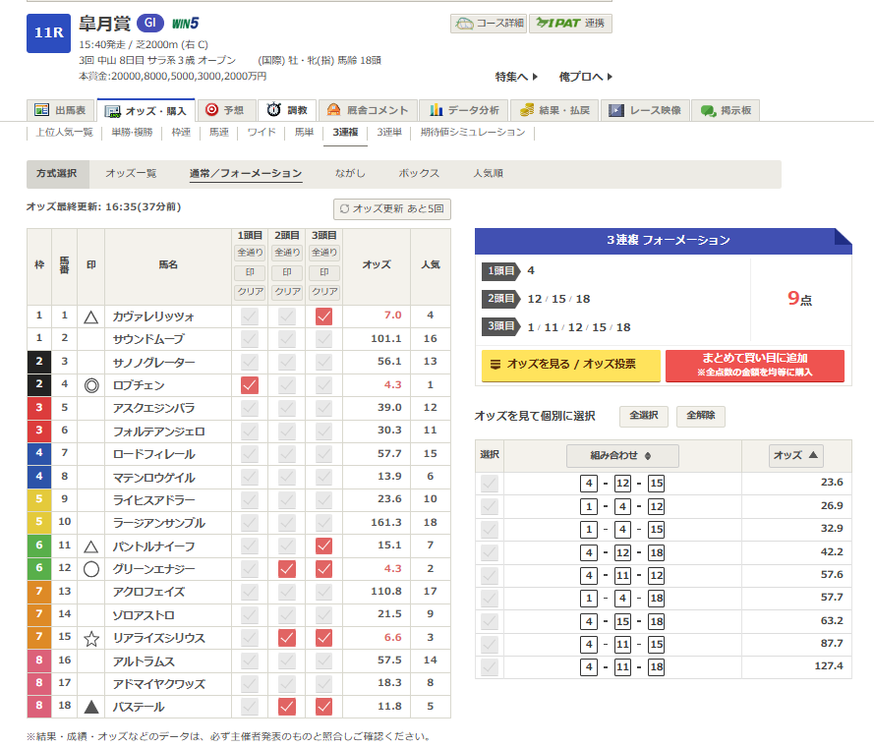Expand the 俺プロへ menu
The height and width of the screenshot is (747, 874).
(x=586, y=77)
